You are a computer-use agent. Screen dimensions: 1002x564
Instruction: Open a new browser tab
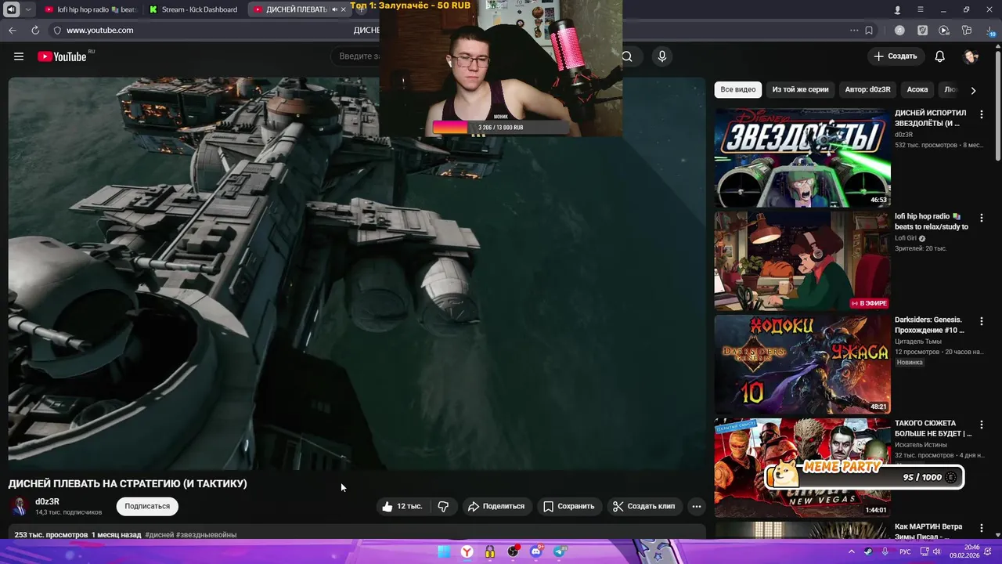click(x=360, y=9)
